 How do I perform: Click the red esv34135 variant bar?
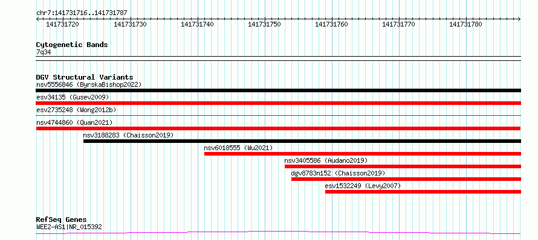278,103
